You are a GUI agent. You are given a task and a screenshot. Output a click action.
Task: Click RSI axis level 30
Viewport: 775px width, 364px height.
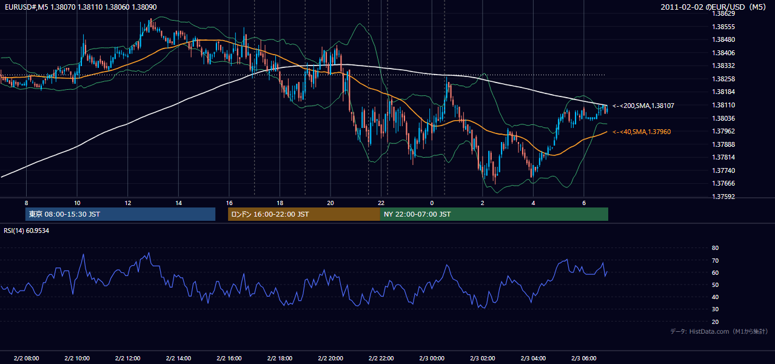pos(716,309)
